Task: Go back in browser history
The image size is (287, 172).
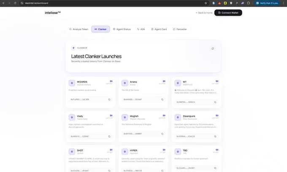Action: click(3, 3)
